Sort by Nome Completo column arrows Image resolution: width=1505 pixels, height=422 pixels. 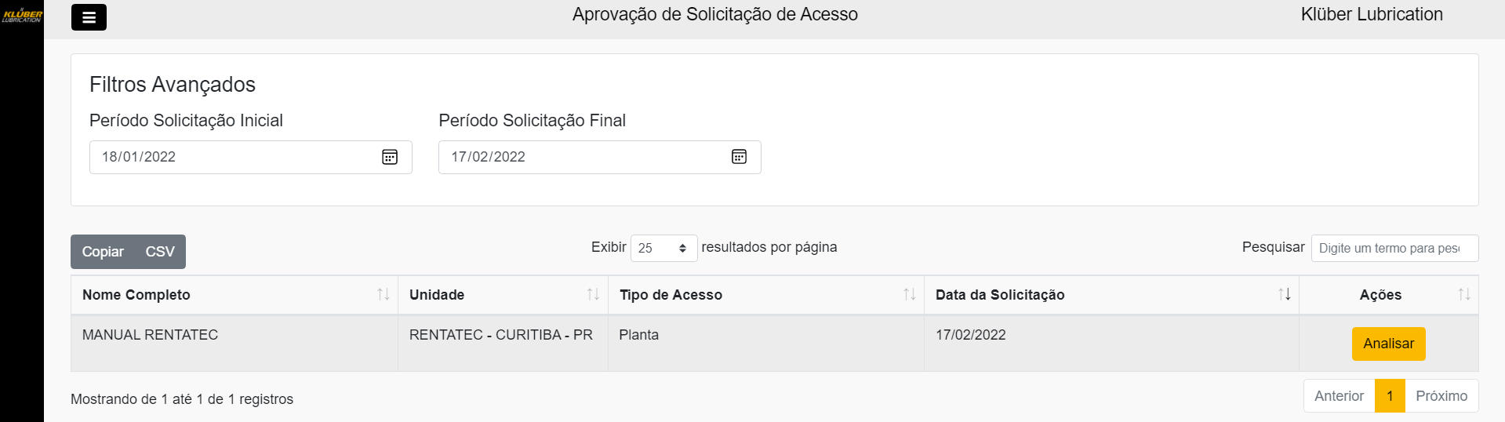click(x=383, y=294)
